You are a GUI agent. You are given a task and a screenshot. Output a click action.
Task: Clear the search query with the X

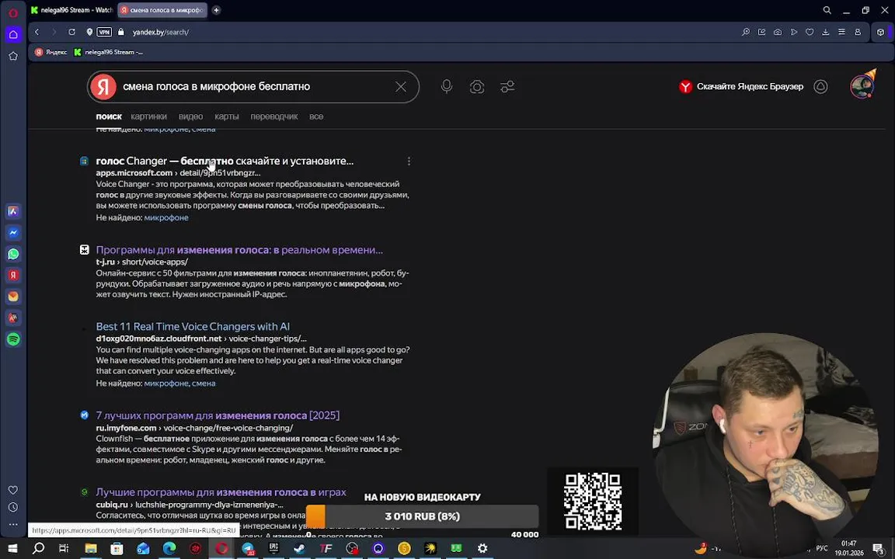pos(401,87)
